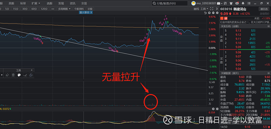Screen dimensions: 271x129
Task: Click the line style drawing icon
Action: (25, 75)
